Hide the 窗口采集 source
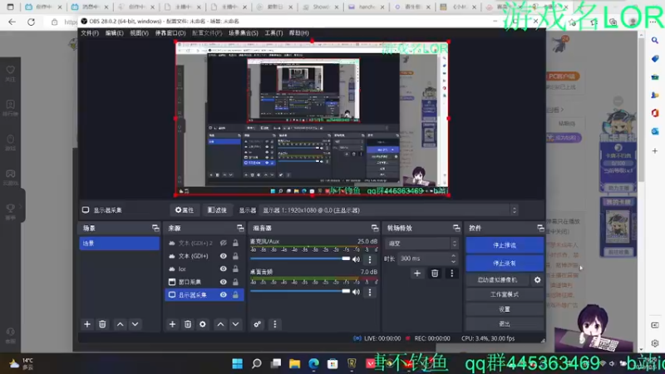665x374 pixels. click(223, 282)
